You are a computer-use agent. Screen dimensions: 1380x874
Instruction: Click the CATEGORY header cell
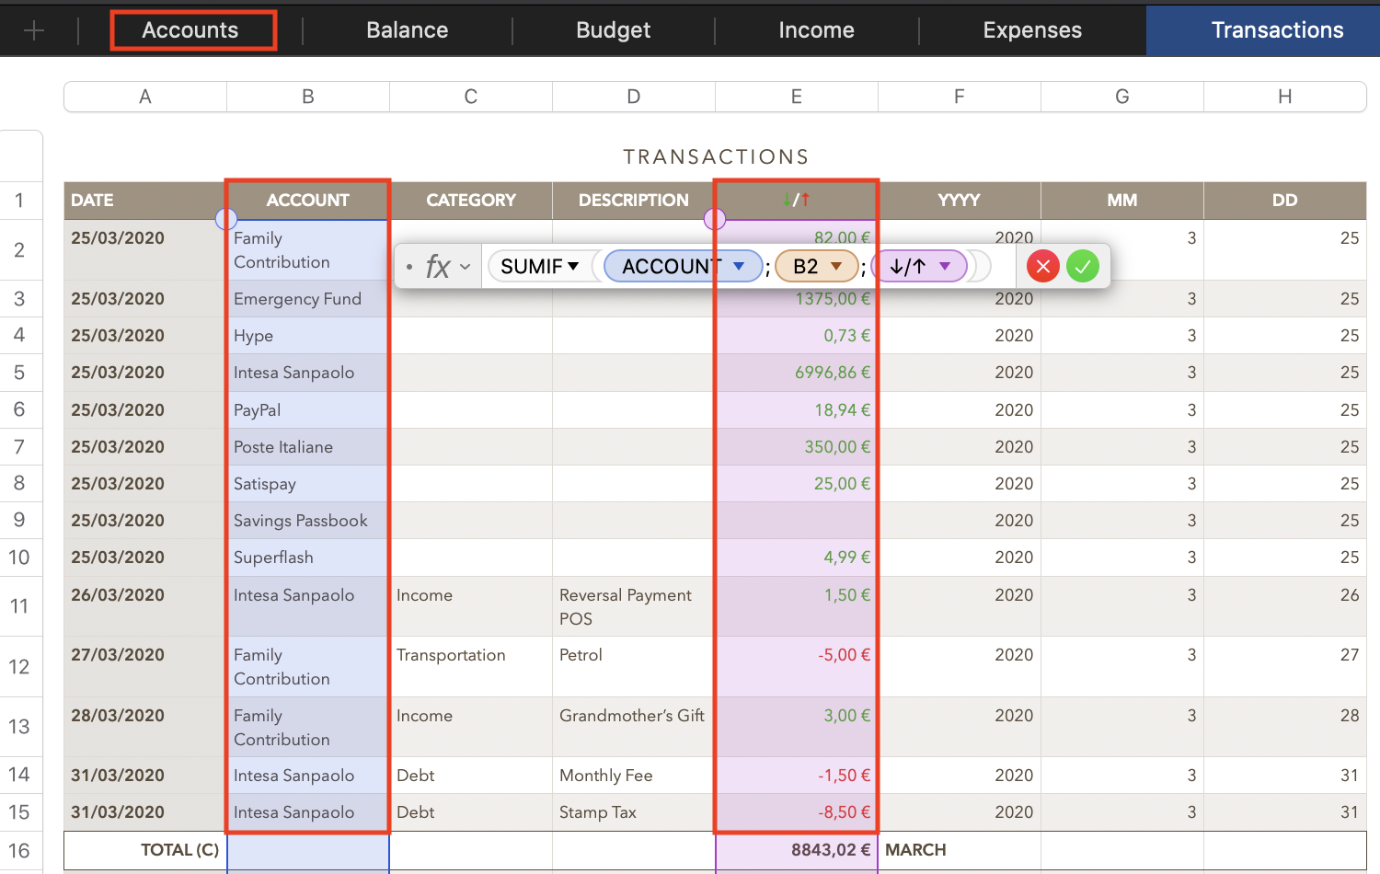(471, 201)
